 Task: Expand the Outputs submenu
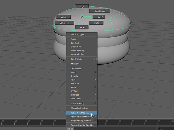point(82,76)
